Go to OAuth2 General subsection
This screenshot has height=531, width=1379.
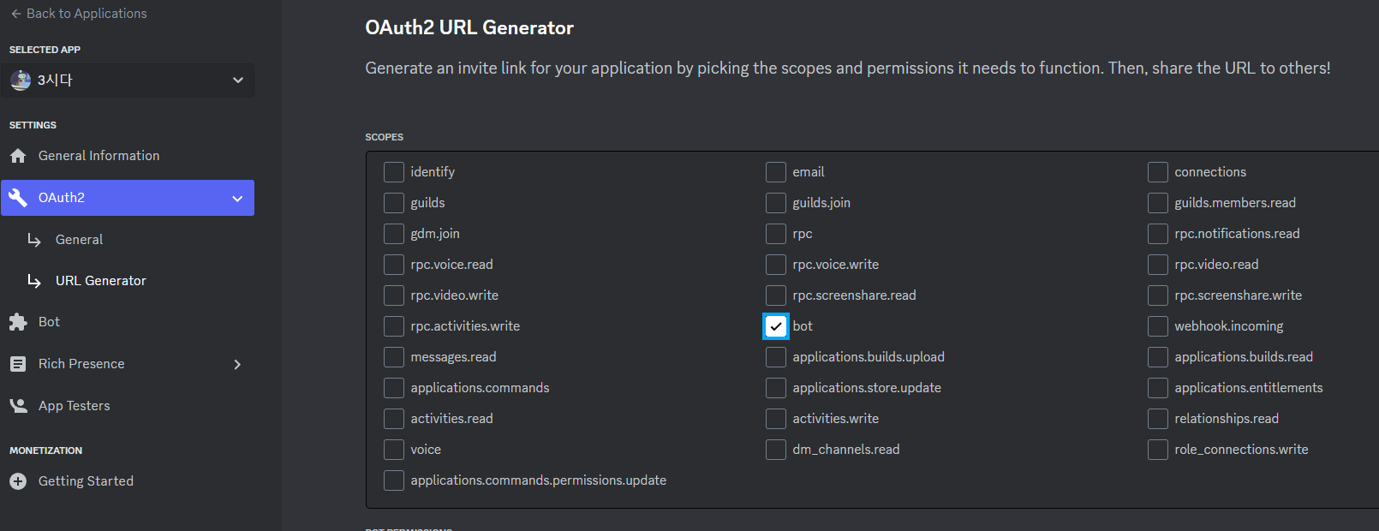tap(79, 240)
